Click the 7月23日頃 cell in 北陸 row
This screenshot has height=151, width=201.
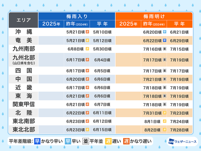[x=180, y=113]
